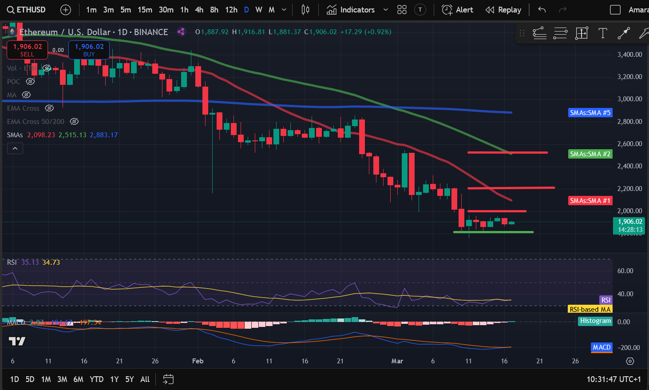The height and width of the screenshot is (390, 649).
Task: Start Bar Replay mode
Action: point(503,10)
